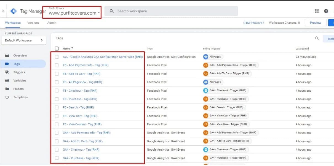Open the FB - ViewContent - Tag (RHR) link
This screenshot has width=334, height=166.
click(x=82, y=124)
